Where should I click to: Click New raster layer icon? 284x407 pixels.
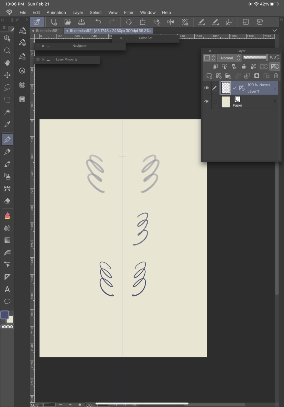coord(209,76)
